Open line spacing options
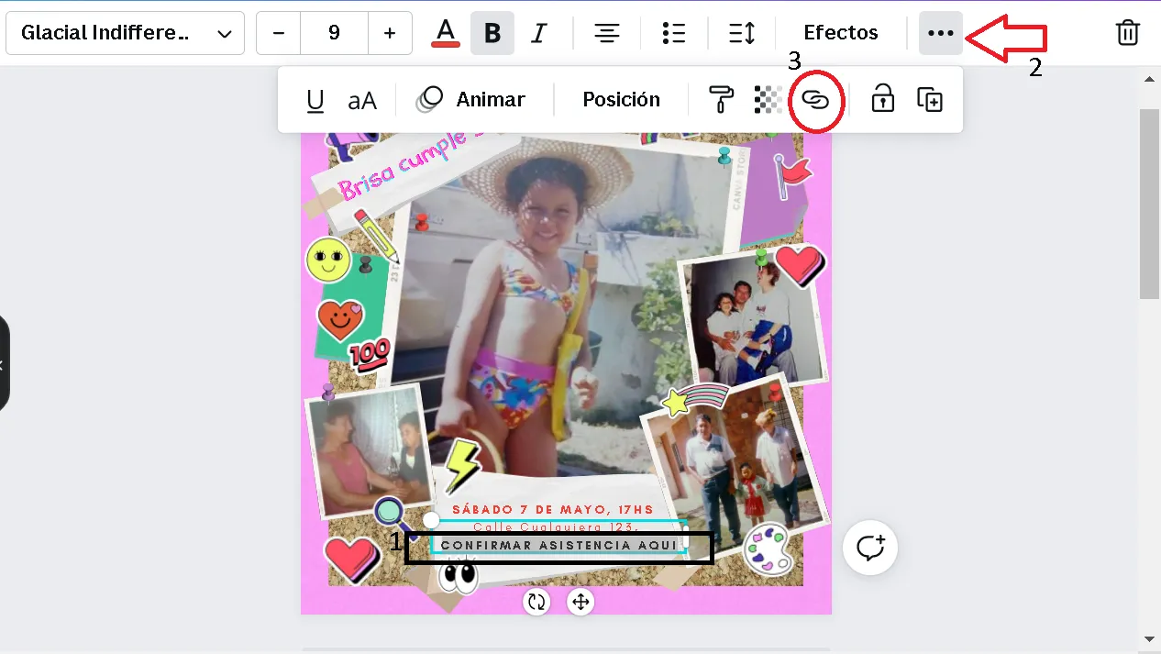 click(x=742, y=33)
